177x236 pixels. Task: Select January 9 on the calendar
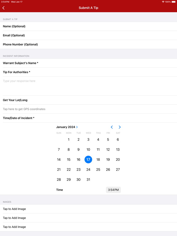[78, 149]
